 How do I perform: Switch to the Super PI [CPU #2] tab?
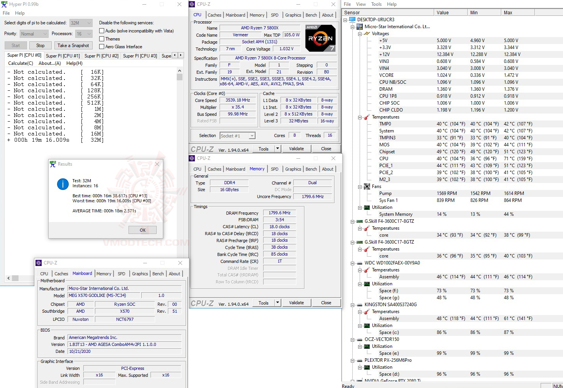click(101, 56)
